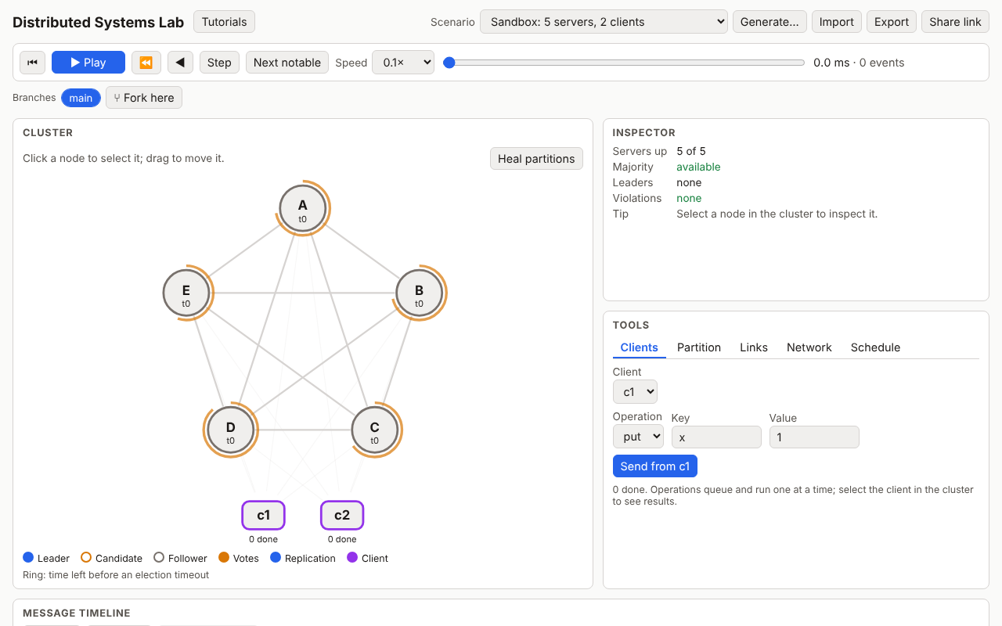Focus the Value input field
Screen dimensions: 1002x626
pyautogui.click(x=814, y=437)
